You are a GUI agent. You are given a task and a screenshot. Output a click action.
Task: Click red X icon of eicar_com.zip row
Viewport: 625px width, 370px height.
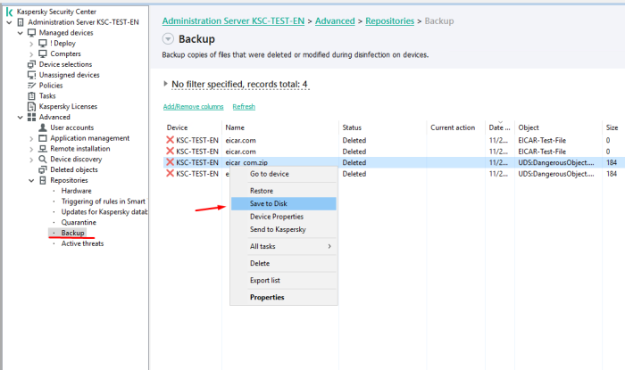[x=170, y=163]
